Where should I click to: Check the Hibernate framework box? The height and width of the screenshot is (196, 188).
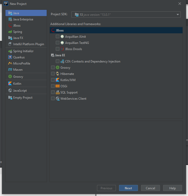pyautogui.click(x=53, y=74)
